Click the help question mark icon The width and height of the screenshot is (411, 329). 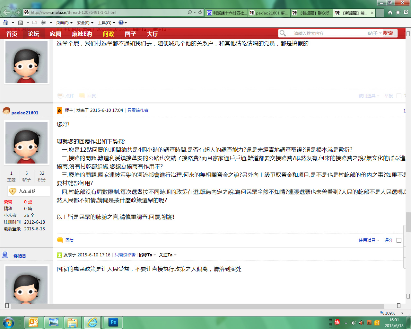[121, 22]
